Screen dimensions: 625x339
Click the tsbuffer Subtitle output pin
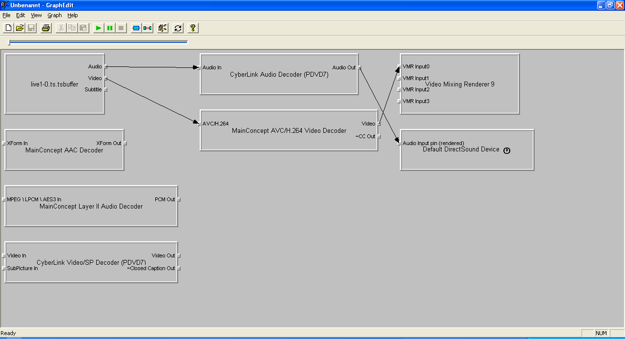tap(105, 89)
